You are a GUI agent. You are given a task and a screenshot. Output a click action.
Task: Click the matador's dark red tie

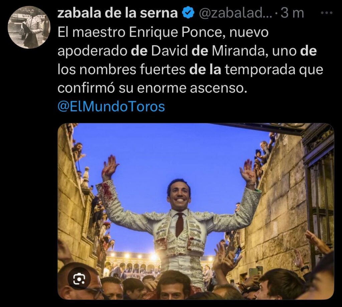[179, 225]
